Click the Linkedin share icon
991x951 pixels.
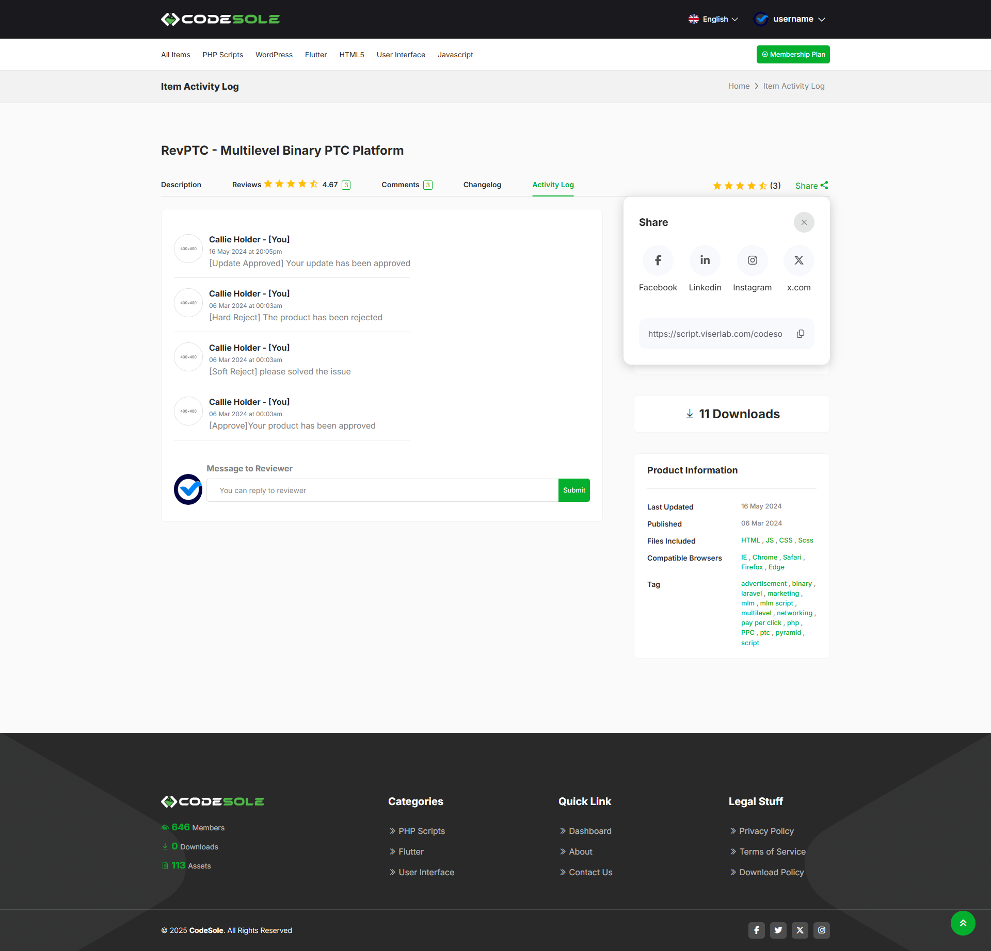[705, 260]
